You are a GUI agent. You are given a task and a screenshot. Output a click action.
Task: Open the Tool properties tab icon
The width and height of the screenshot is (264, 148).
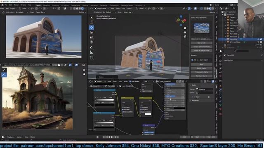(x=220, y=56)
